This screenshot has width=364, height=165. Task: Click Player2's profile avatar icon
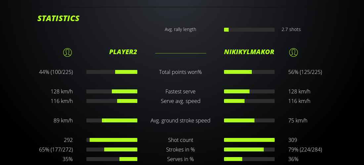coord(68,52)
